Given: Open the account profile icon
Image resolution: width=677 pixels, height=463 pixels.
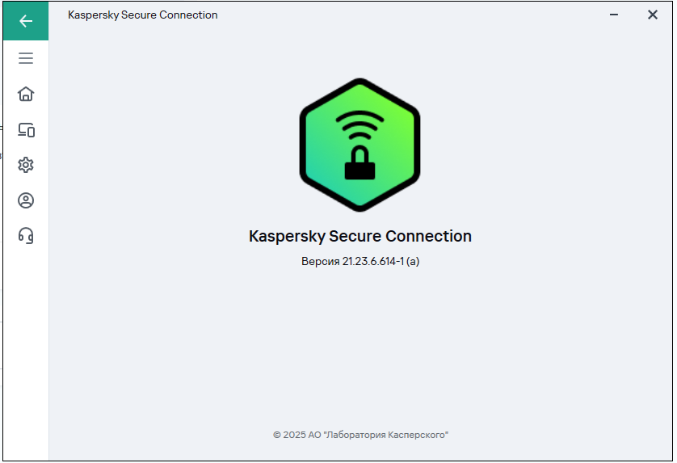Looking at the screenshot, I should click(26, 200).
